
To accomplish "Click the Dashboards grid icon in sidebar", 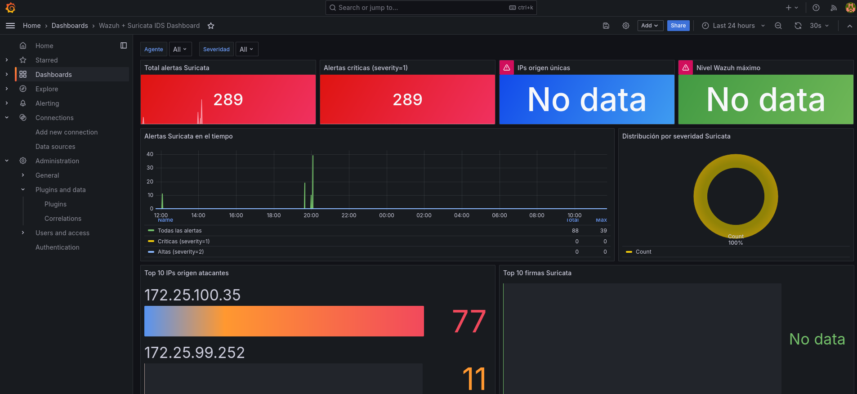I will [23, 74].
